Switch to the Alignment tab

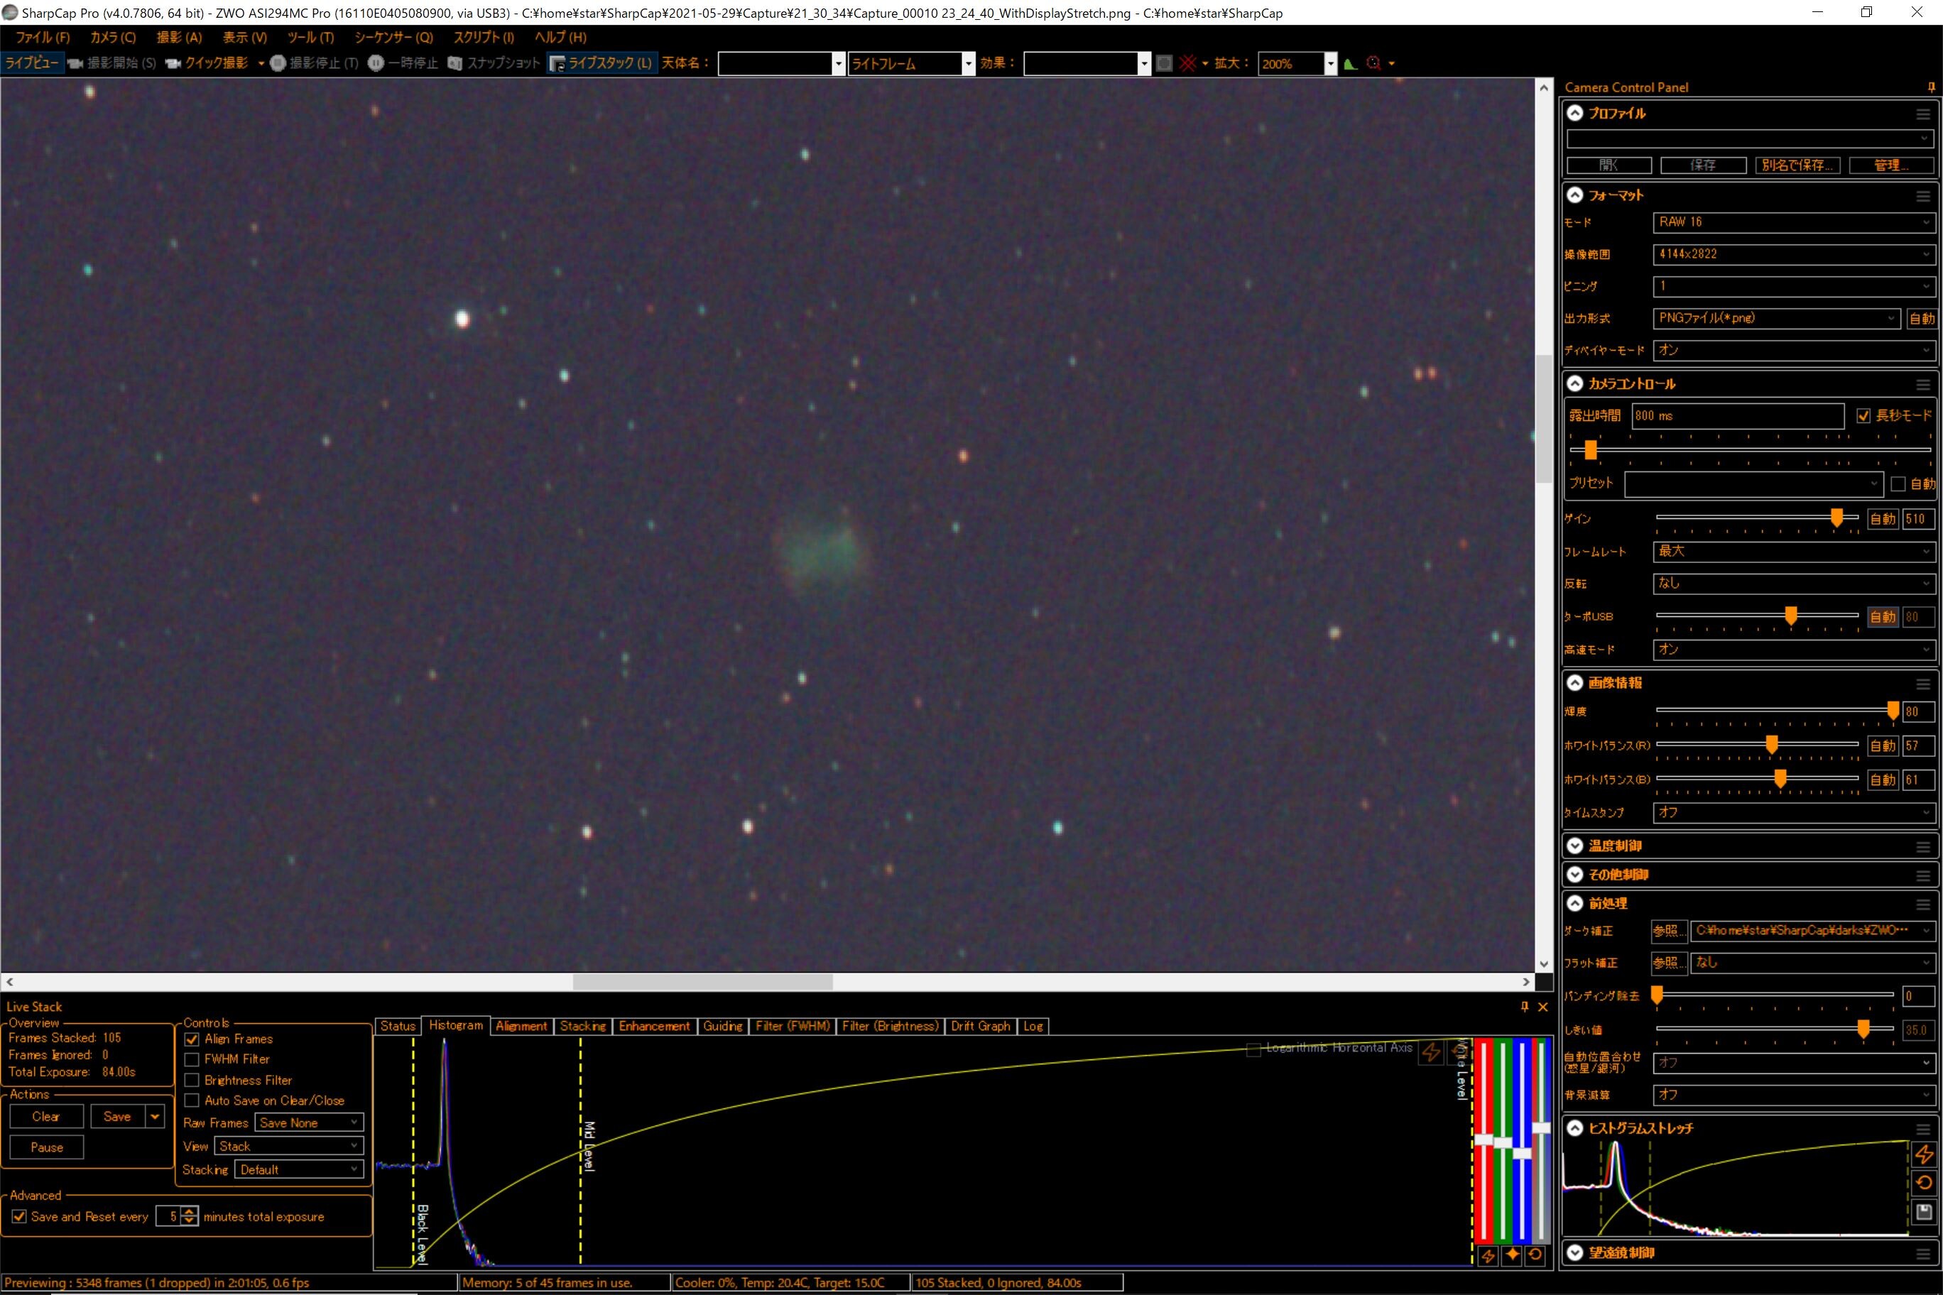[x=521, y=1026]
